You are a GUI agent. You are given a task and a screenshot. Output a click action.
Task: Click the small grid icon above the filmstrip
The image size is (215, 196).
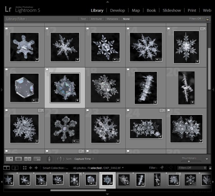(25, 168)
